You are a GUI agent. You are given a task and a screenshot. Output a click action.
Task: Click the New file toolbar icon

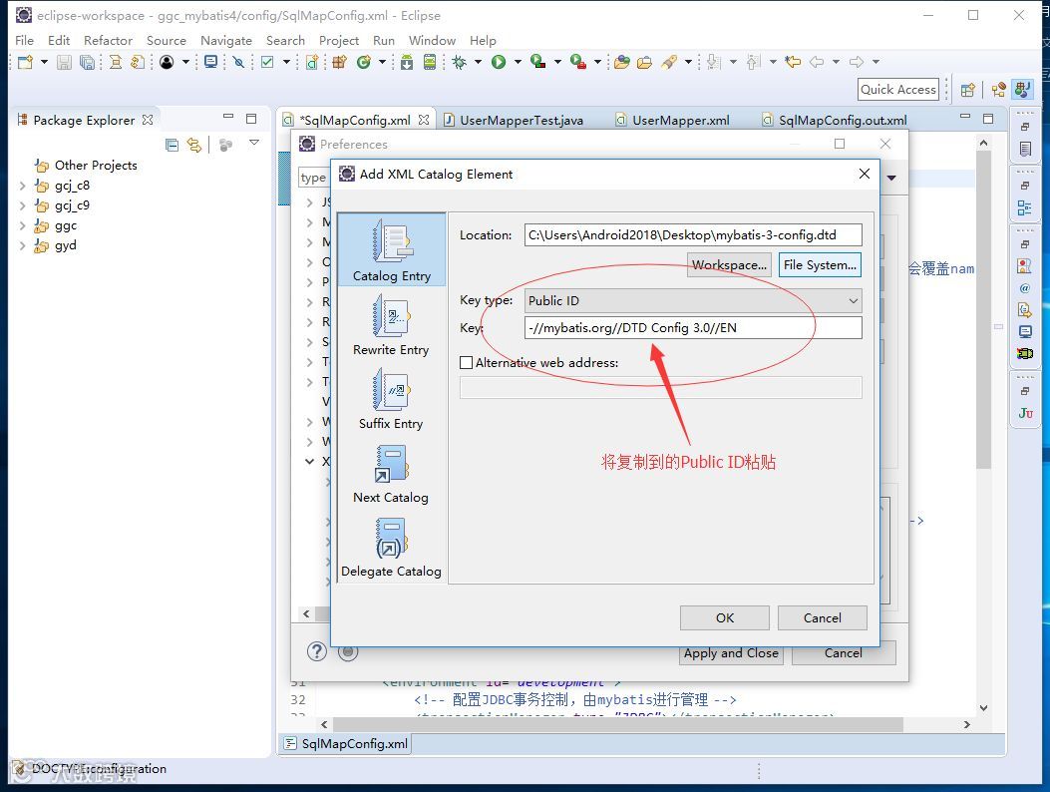26,62
